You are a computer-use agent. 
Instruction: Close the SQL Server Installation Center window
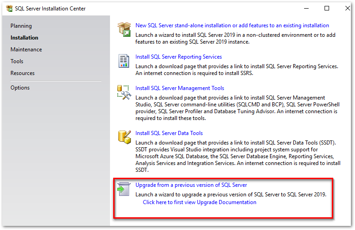click(348, 8)
